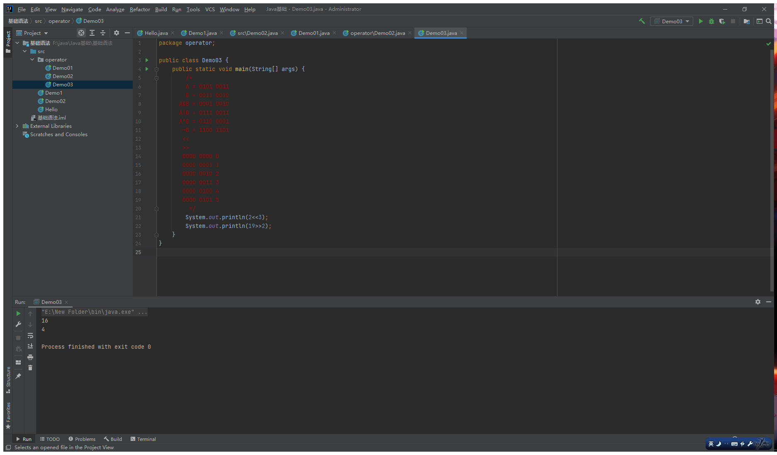
Task: Open Project panel settings gear
Action: click(x=117, y=33)
